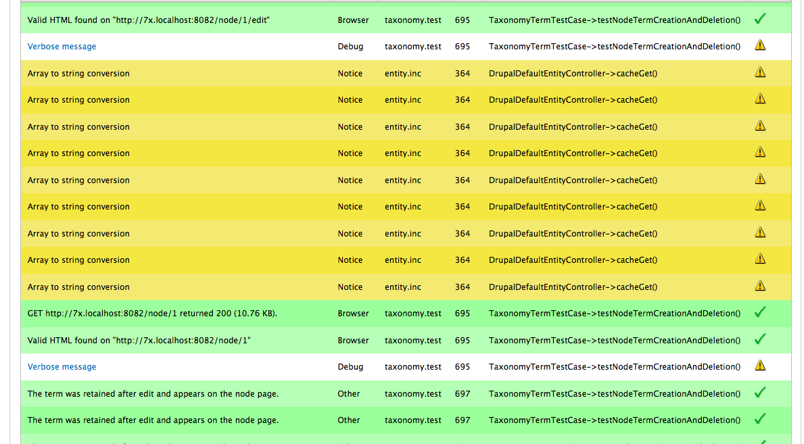Image resolution: width=804 pixels, height=444 pixels.
Task: Click the Browser group cell in the GET row
Action: (x=353, y=314)
